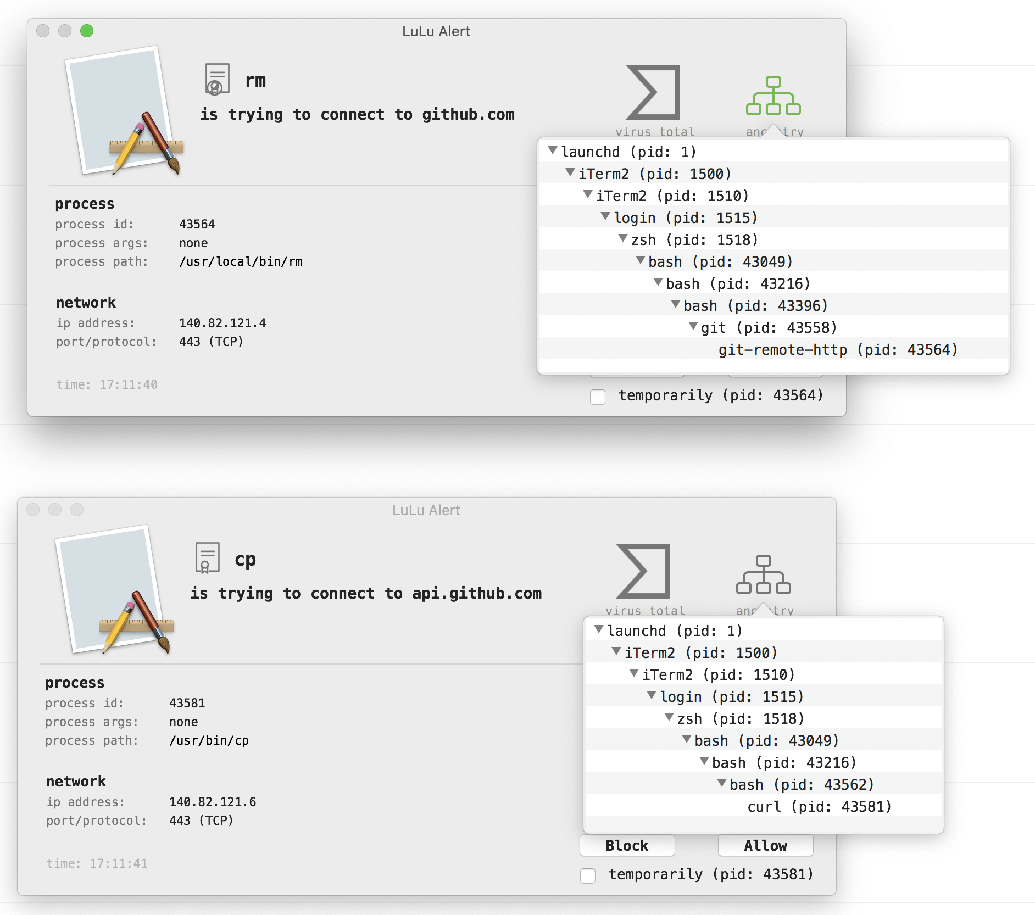Image resolution: width=1035 pixels, height=915 pixels.
Task: Click signing certificate icon beside cp
Action: pos(207,558)
